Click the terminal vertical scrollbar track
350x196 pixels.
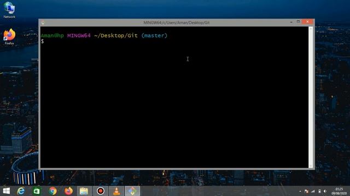pos(311,97)
